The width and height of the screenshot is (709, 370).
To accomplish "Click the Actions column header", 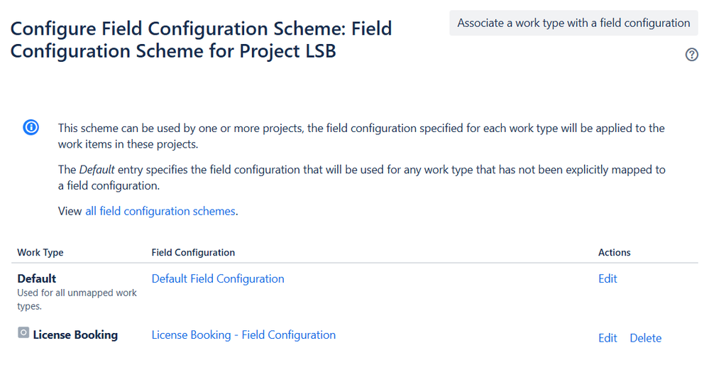I will tap(615, 252).
